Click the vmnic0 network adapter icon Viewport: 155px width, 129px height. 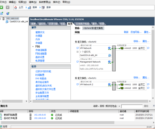(122, 48)
